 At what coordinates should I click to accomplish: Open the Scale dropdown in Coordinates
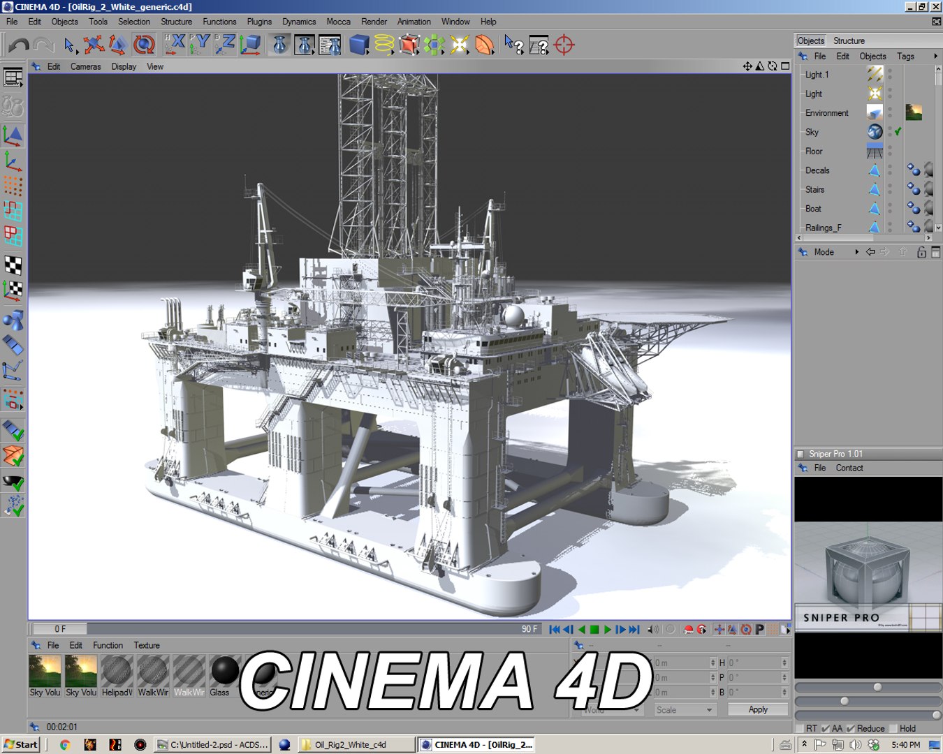tap(685, 710)
